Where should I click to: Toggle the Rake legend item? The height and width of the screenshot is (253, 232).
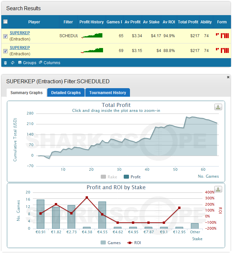109,177
